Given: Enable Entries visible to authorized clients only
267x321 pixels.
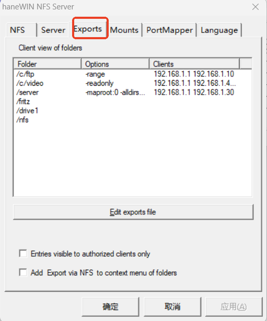Looking at the screenshot, I should (x=23, y=254).
